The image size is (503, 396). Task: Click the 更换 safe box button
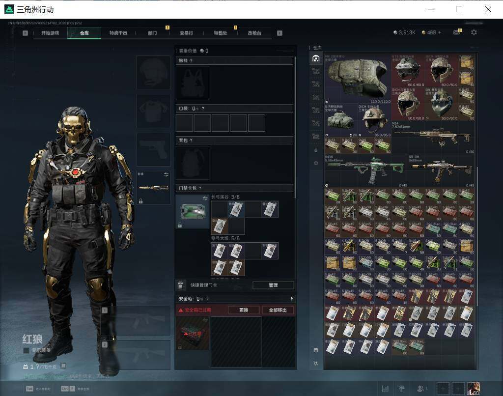pyautogui.click(x=244, y=310)
